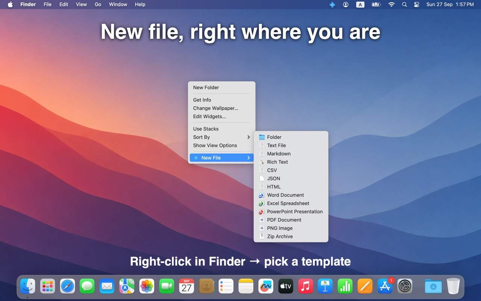The width and height of the screenshot is (481, 301).
Task: Open System Settings gear in Dock
Action: click(405, 286)
